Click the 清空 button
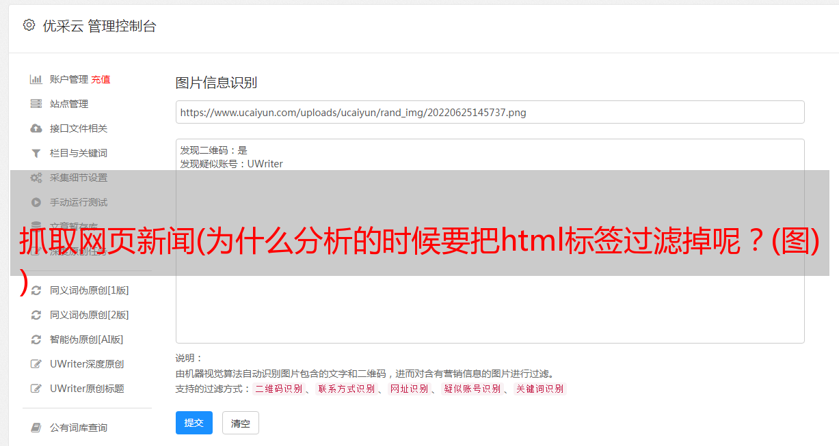 point(241,423)
